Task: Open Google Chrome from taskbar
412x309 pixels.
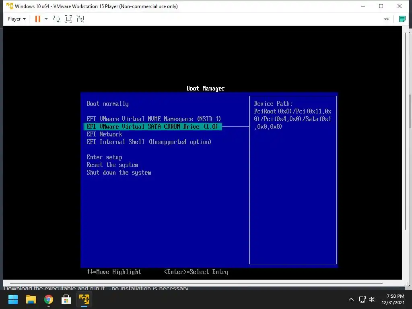Action: tap(49, 299)
